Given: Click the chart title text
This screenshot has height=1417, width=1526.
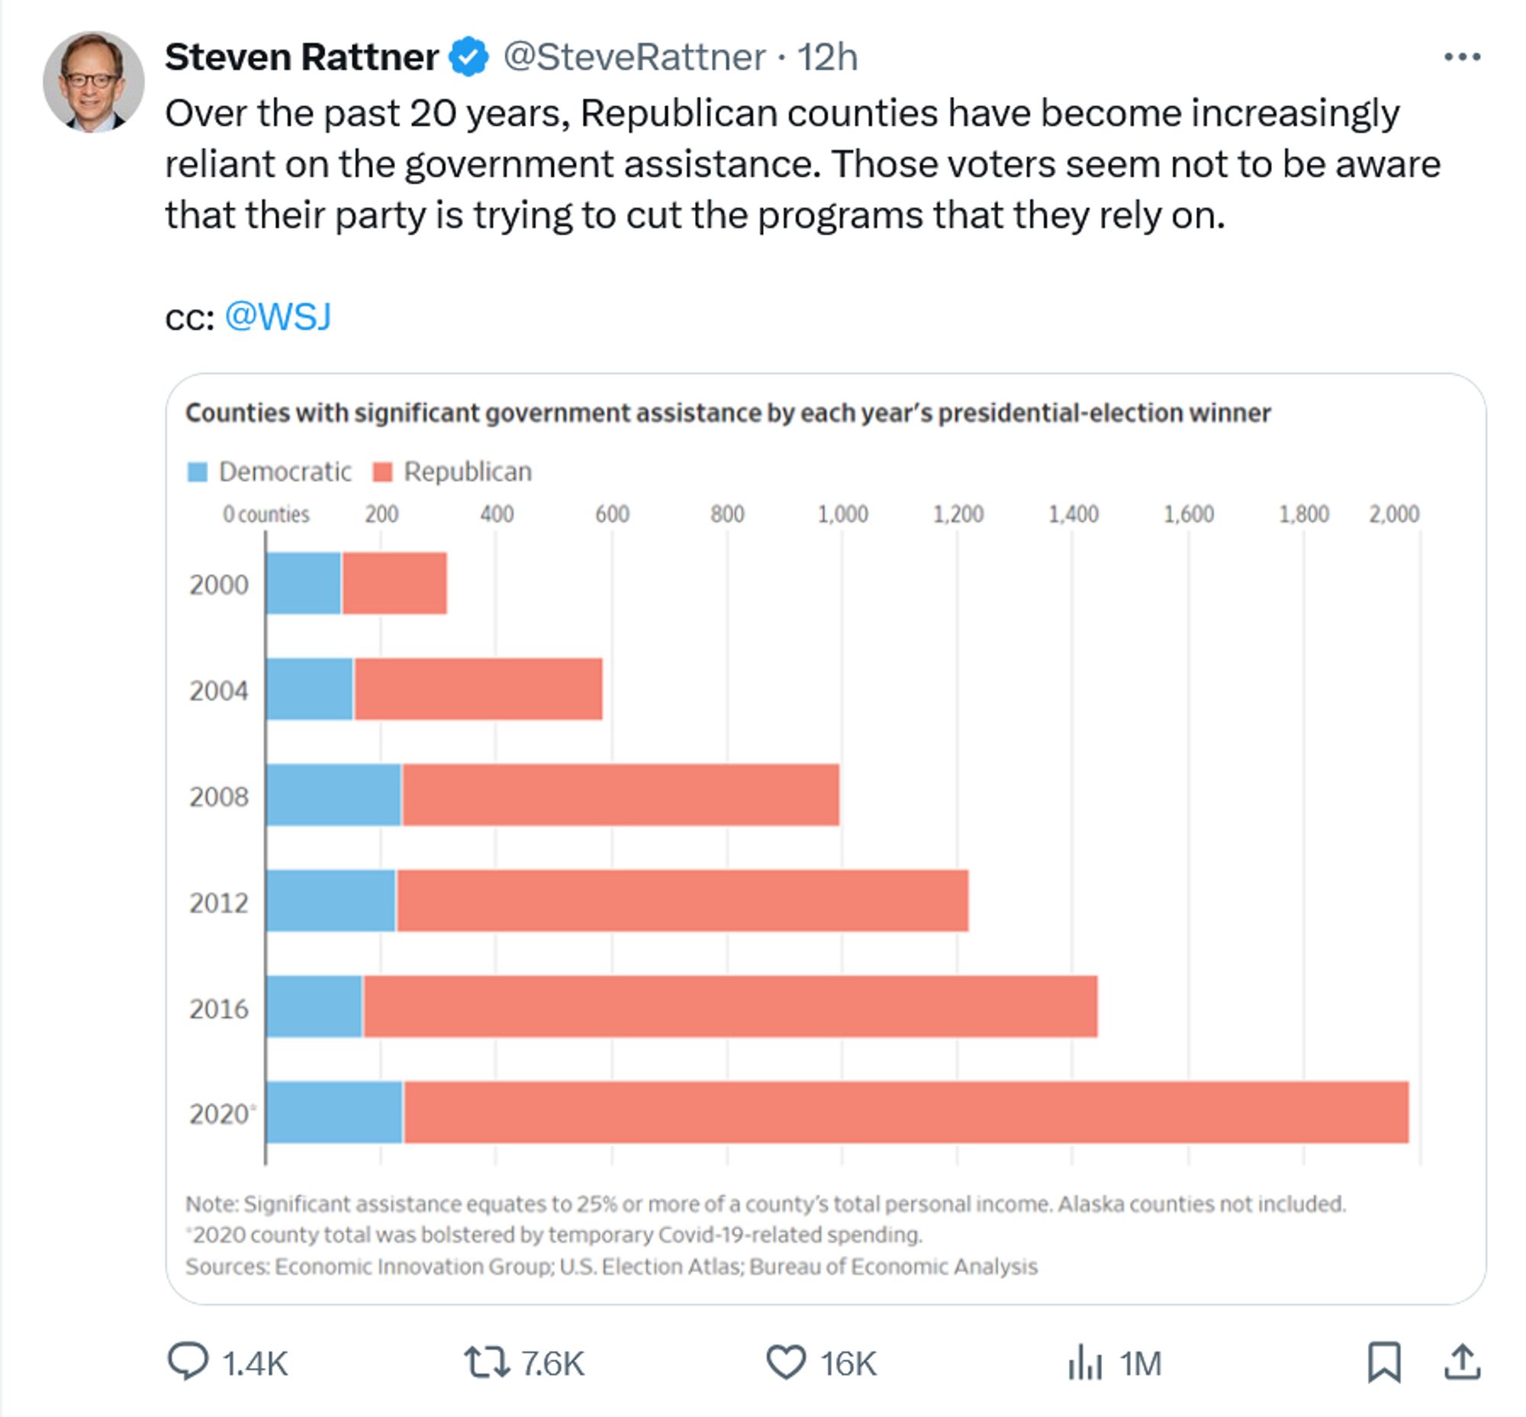Looking at the screenshot, I should 728,413.
